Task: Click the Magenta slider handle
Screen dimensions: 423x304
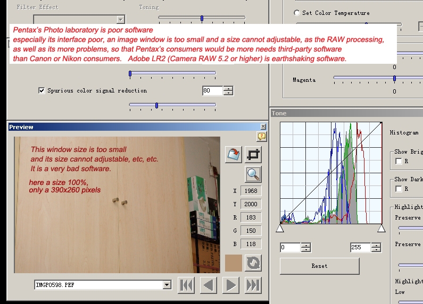Action: pyautogui.click(x=394, y=78)
